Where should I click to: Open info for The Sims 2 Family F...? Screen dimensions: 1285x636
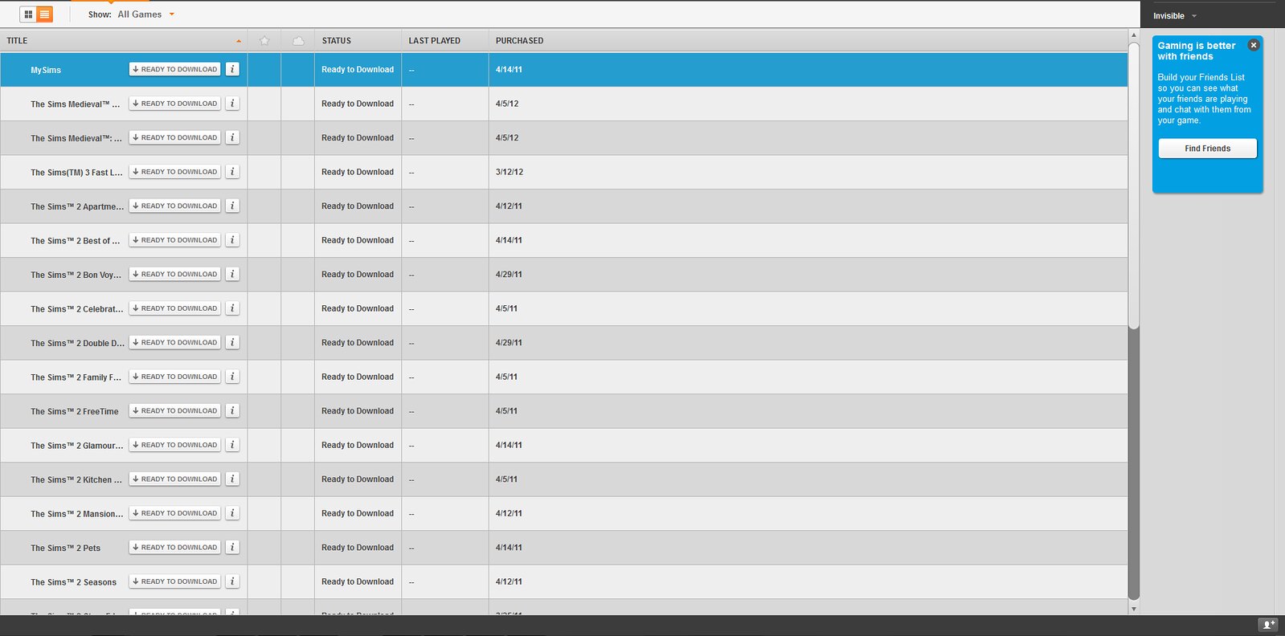pyautogui.click(x=232, y=376)
